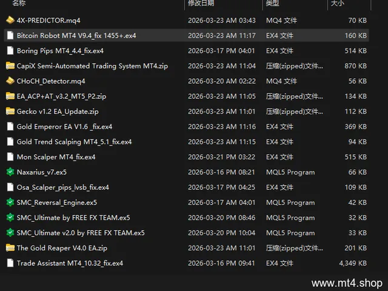Click date 2026-03-17 PM 04:01
The height and width of the screenshot is (291, 388).
[221, 51]
